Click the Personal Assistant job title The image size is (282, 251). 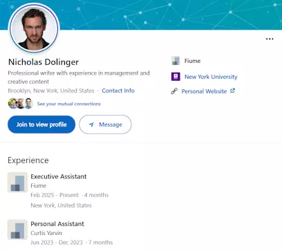coord(57,224)
